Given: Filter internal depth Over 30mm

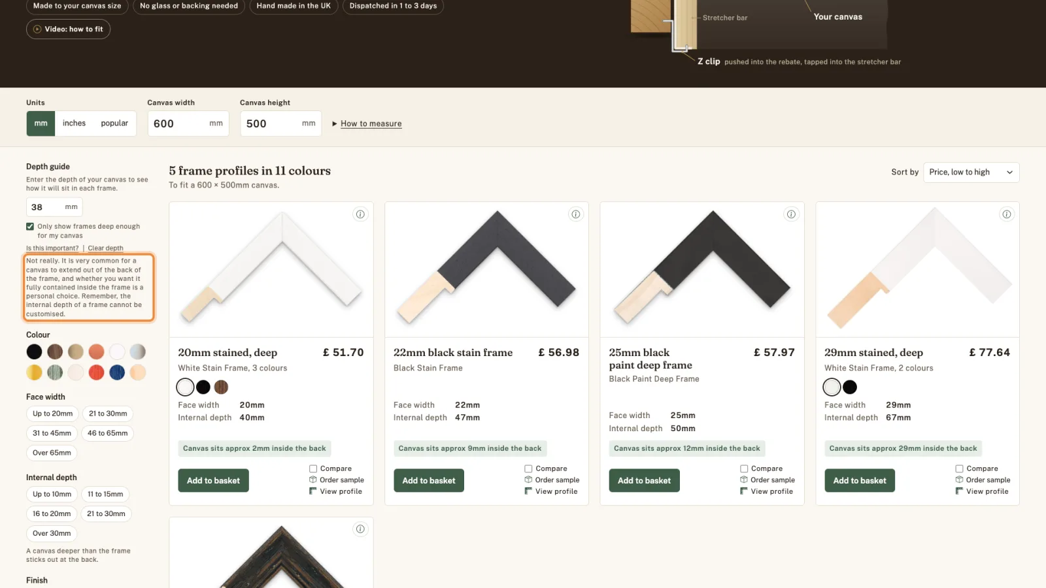Looking at the screenshot, I should 52,534.
